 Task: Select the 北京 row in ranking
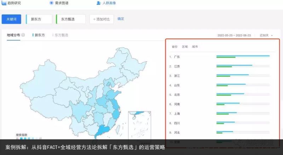point(219,95)
